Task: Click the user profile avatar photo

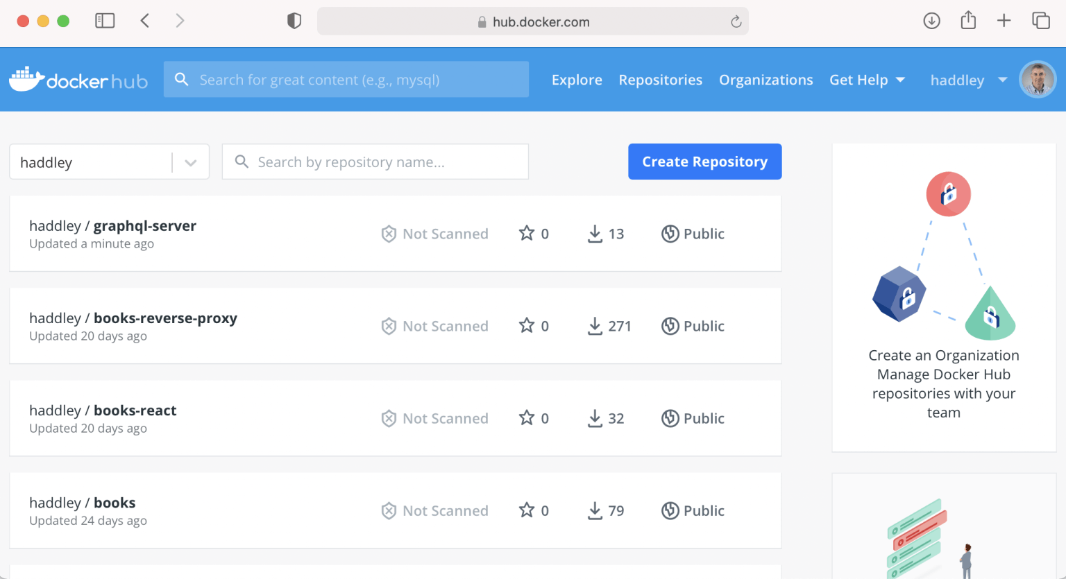Action: point(1037,79)
